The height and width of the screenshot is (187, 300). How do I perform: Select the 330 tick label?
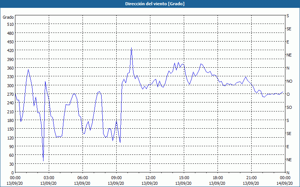(x=10, y=77)
